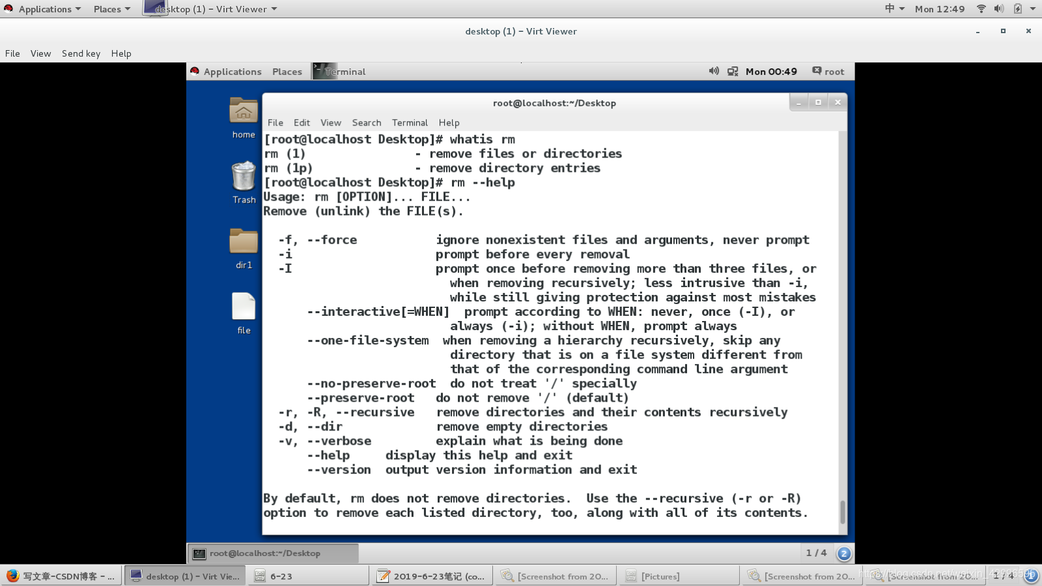Open the root user menu in the guest panel
Viewport: 1042px width, 586px height.
[x=828, y=72]
